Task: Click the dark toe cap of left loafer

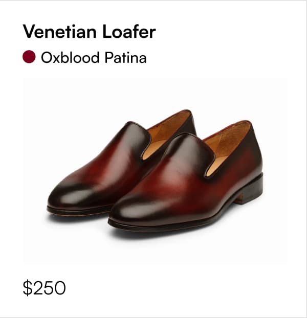Action: pyautogui.click(x=67, y=196)
